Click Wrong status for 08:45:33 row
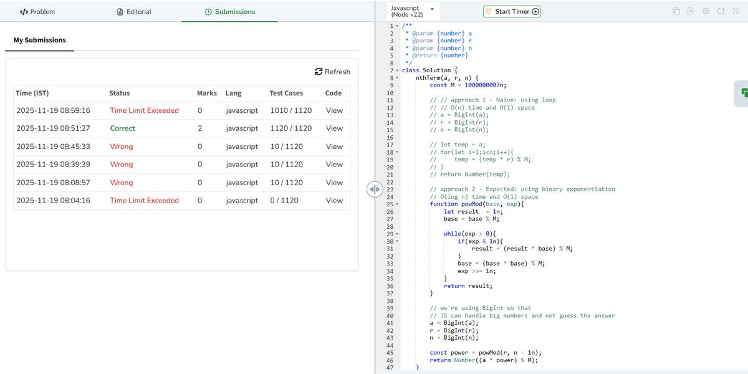 pos(121,146)
